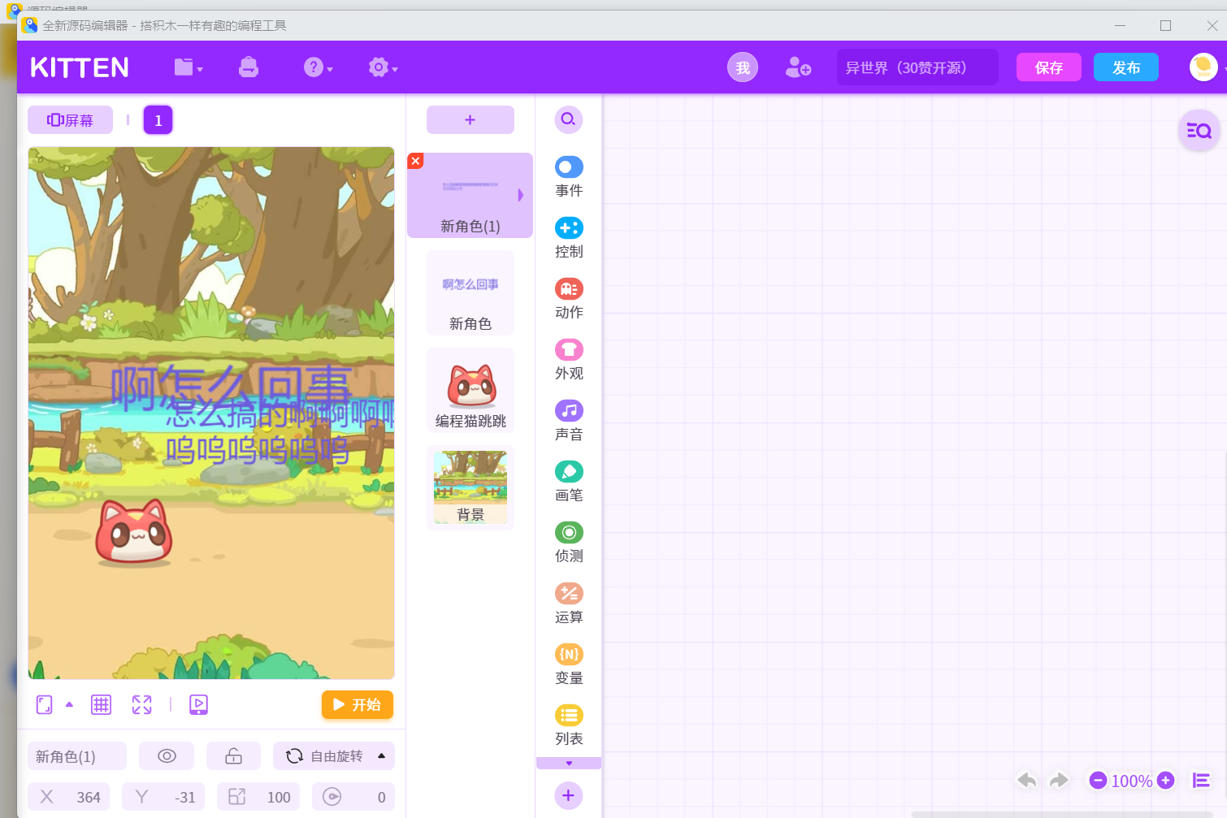Search blocks with the magnifier icon
Screen dimensions: 1227x818
[x=569, y=119]
